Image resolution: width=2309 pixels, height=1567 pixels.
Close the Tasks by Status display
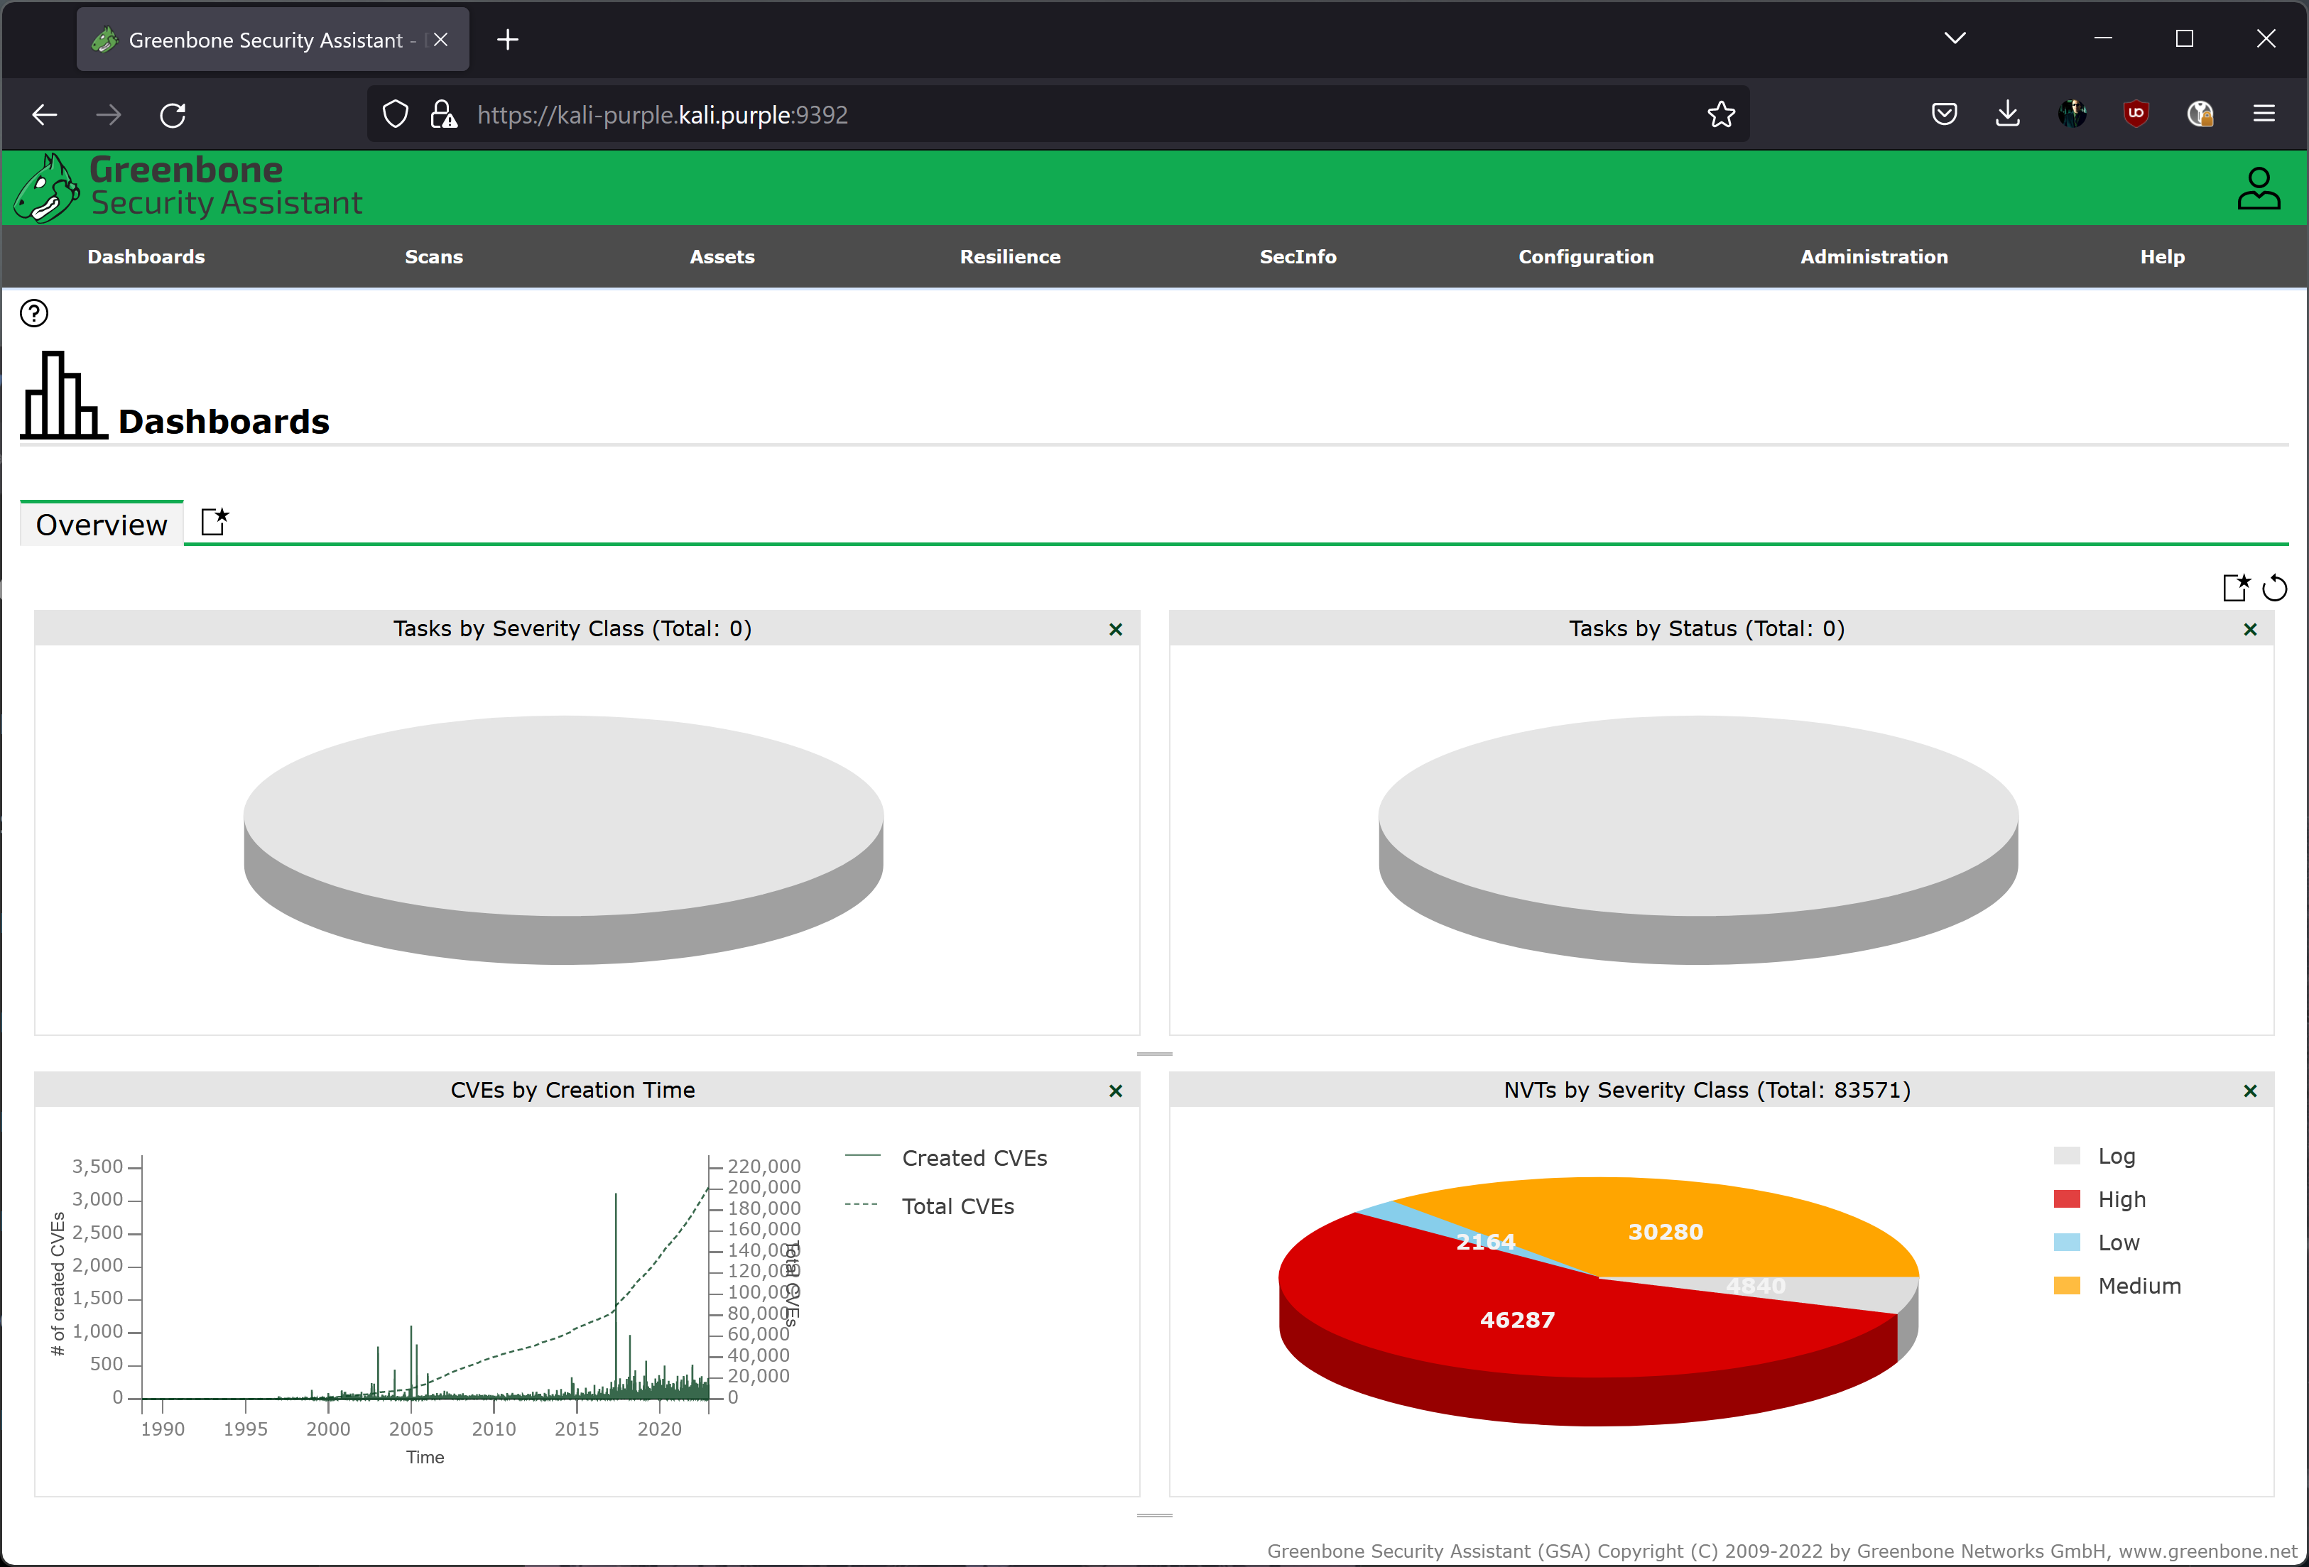pos(2249,630)
